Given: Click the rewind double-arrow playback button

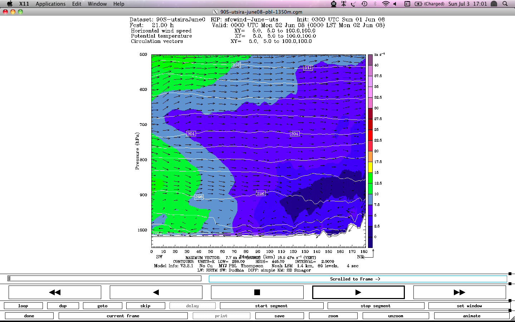Looking at the screenshot, I should click(55, 292).
